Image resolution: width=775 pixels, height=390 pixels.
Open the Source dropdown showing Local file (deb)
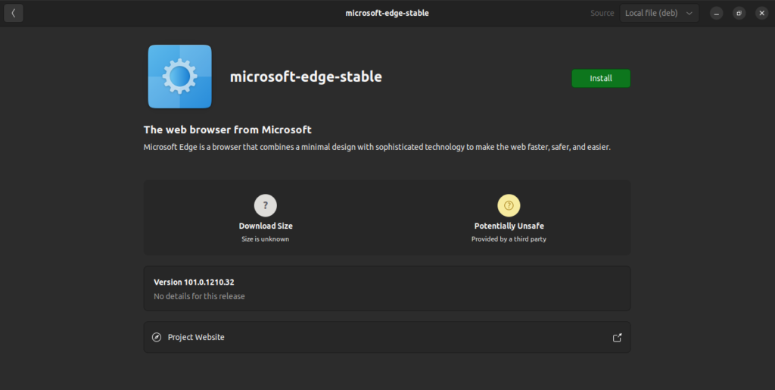(659, 14)
